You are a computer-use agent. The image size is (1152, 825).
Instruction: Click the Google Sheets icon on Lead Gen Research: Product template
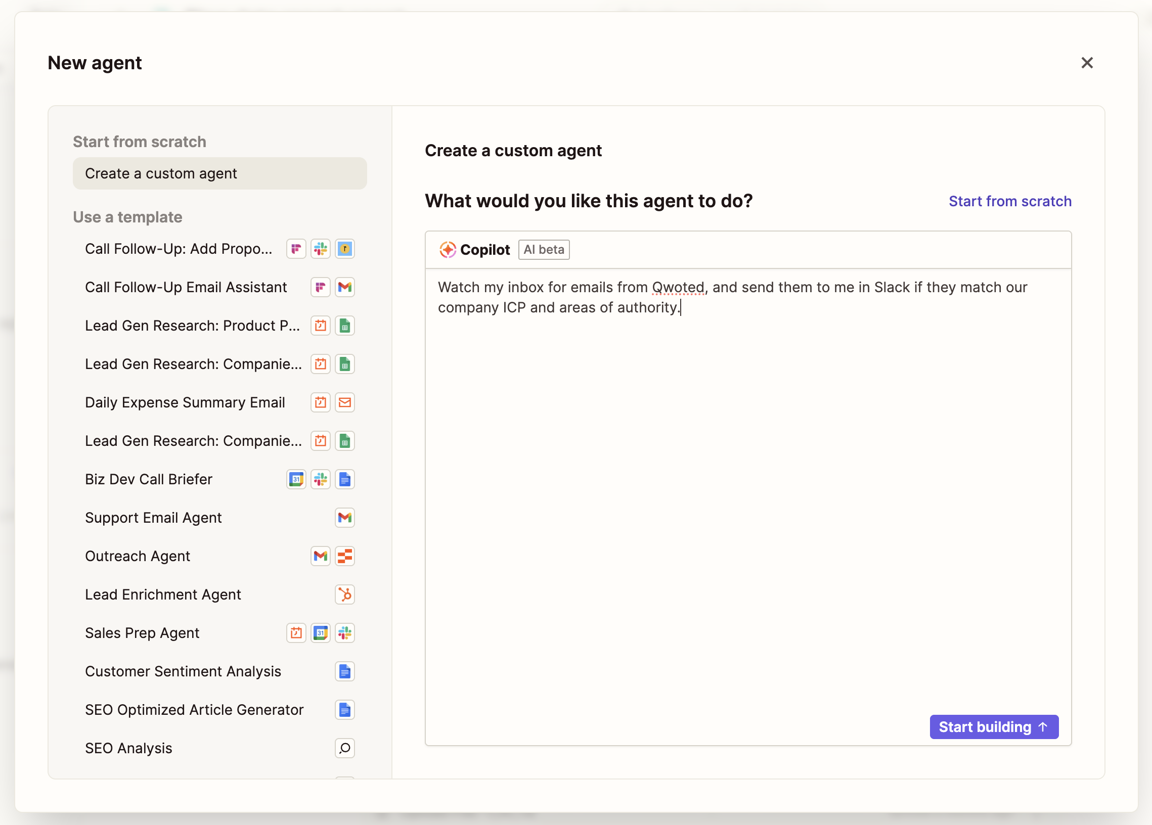(345, 326)
